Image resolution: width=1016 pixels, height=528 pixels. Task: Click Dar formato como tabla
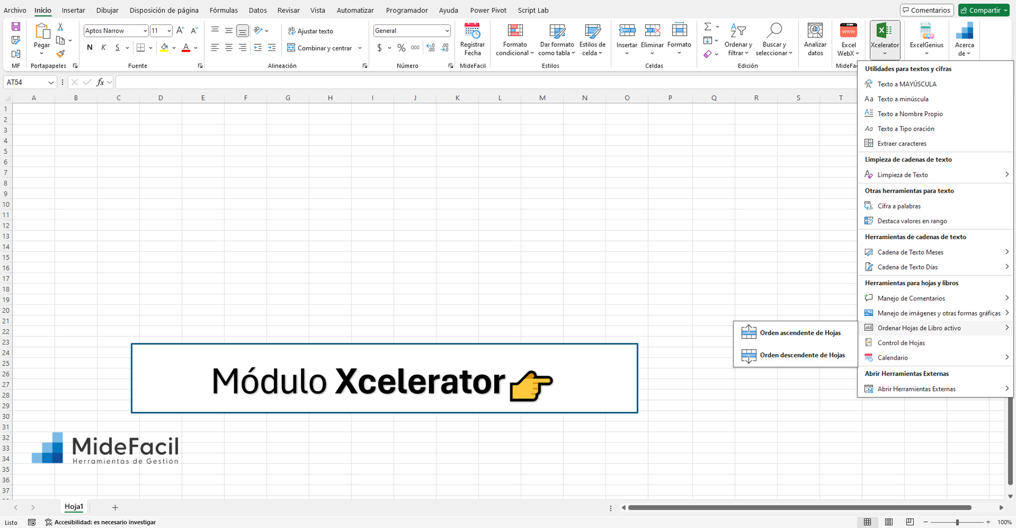557,40
